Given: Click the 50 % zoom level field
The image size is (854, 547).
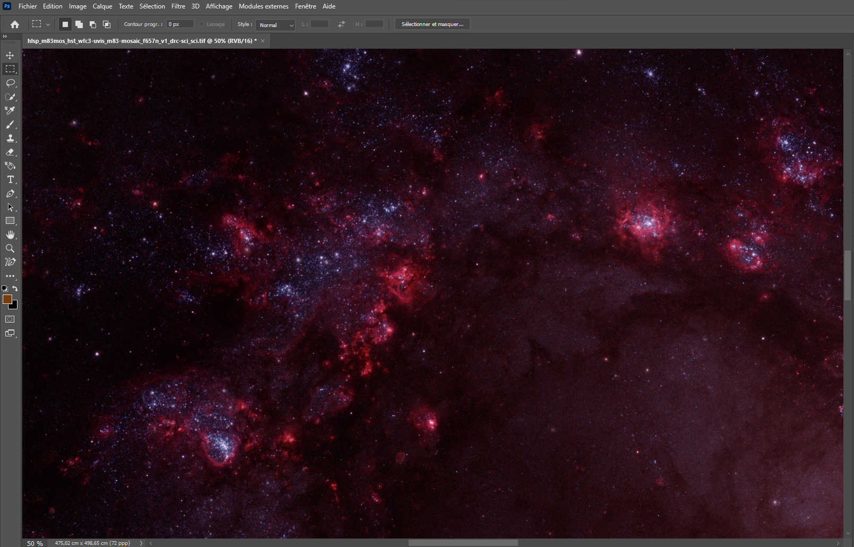Looking at the screenshot, I should [35, 543].
